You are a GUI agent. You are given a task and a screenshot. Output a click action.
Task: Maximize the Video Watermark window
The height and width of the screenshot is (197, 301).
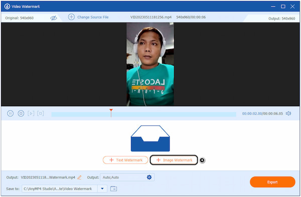coord(283,6)
